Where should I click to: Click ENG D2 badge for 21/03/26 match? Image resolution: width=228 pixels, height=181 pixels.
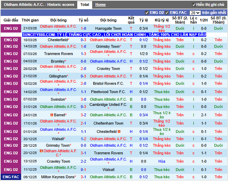(11, 28)
